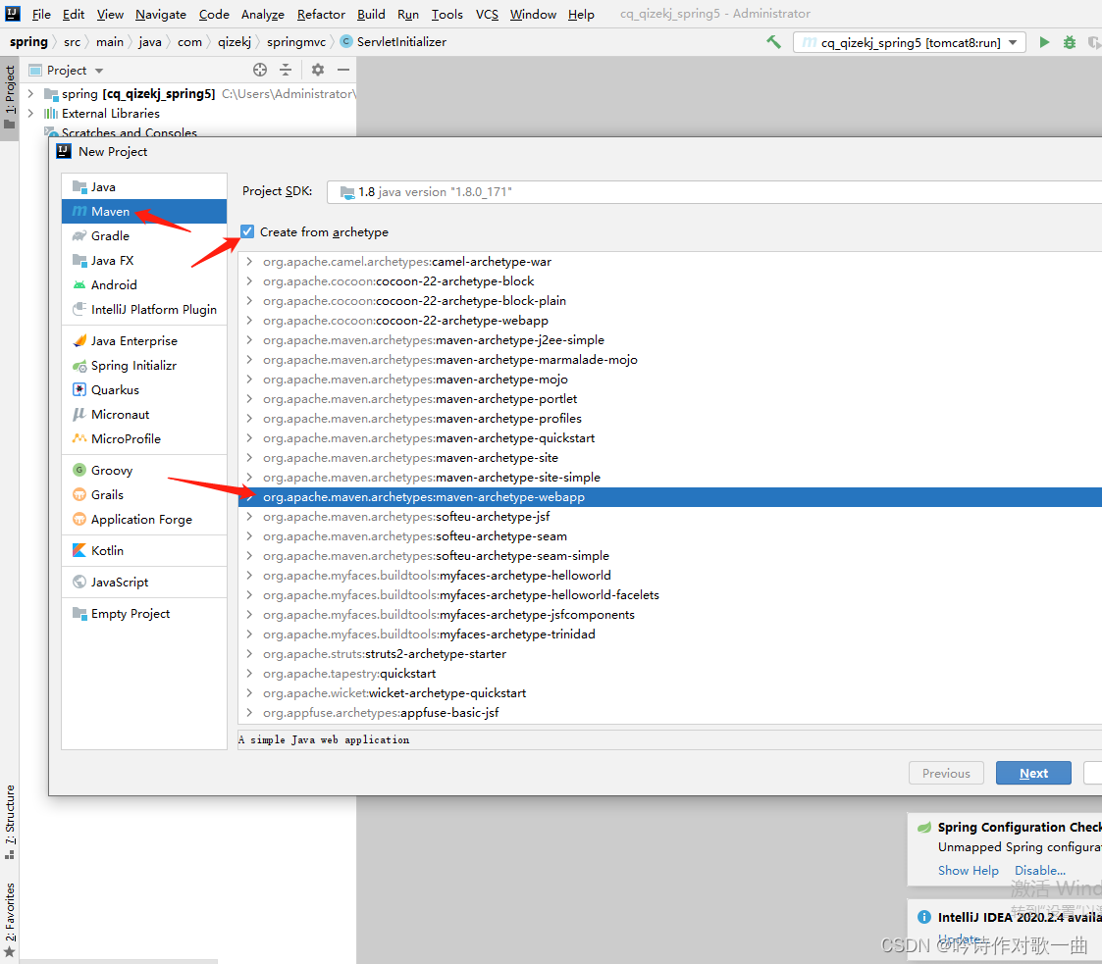This screenshot has height=964, width=1102.
Task: Toggle Create from archetype checkbox
Action: pos(246,231)
